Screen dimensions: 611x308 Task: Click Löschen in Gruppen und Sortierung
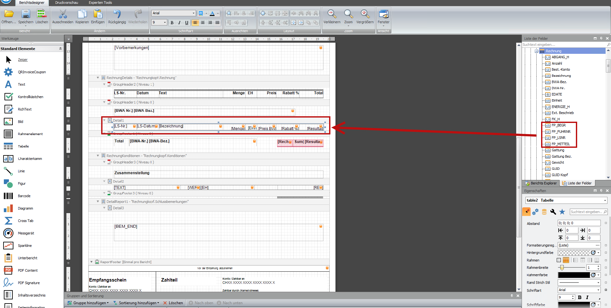(x=173, y=303)
